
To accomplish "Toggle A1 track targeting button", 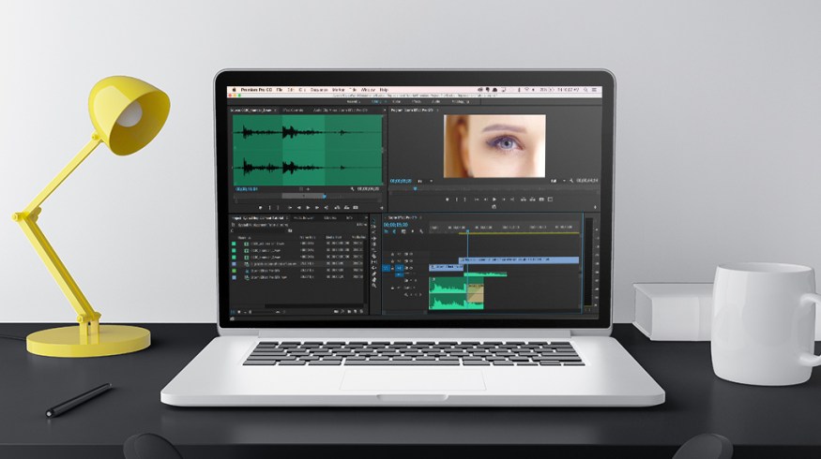I will point(400,274).
